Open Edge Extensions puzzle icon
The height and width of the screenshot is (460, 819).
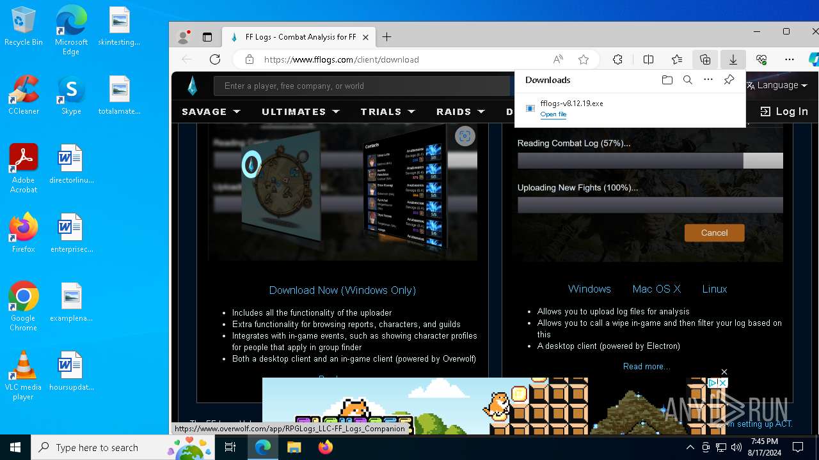click(617, 59)
